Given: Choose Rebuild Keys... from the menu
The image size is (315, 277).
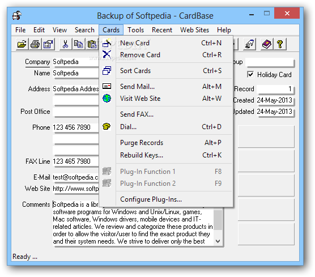Looking at the screenshot, I should (167, 155).
